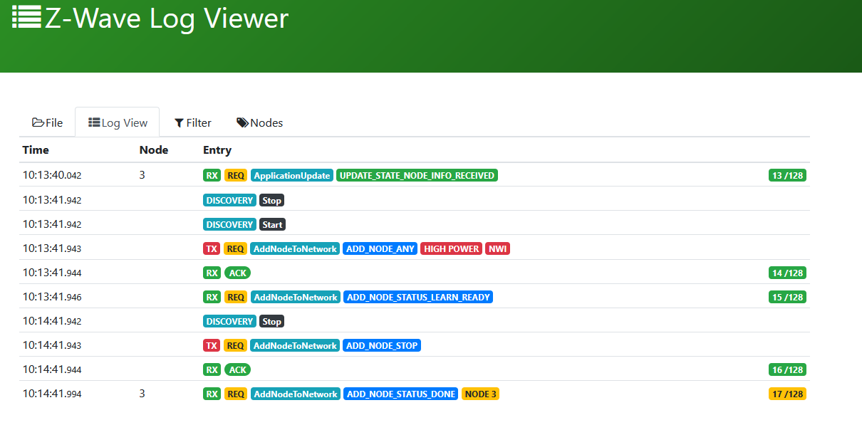Click the RX badge in ApplicationUpdate row
Screen dimensions: 862x425
(212, 175)
